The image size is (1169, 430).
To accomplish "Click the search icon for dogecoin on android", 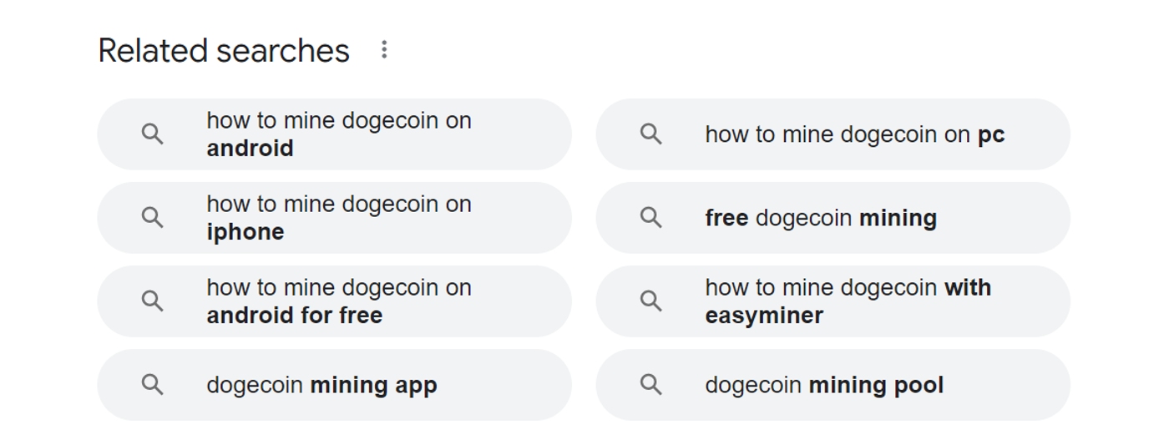I will tap(152, 134).
